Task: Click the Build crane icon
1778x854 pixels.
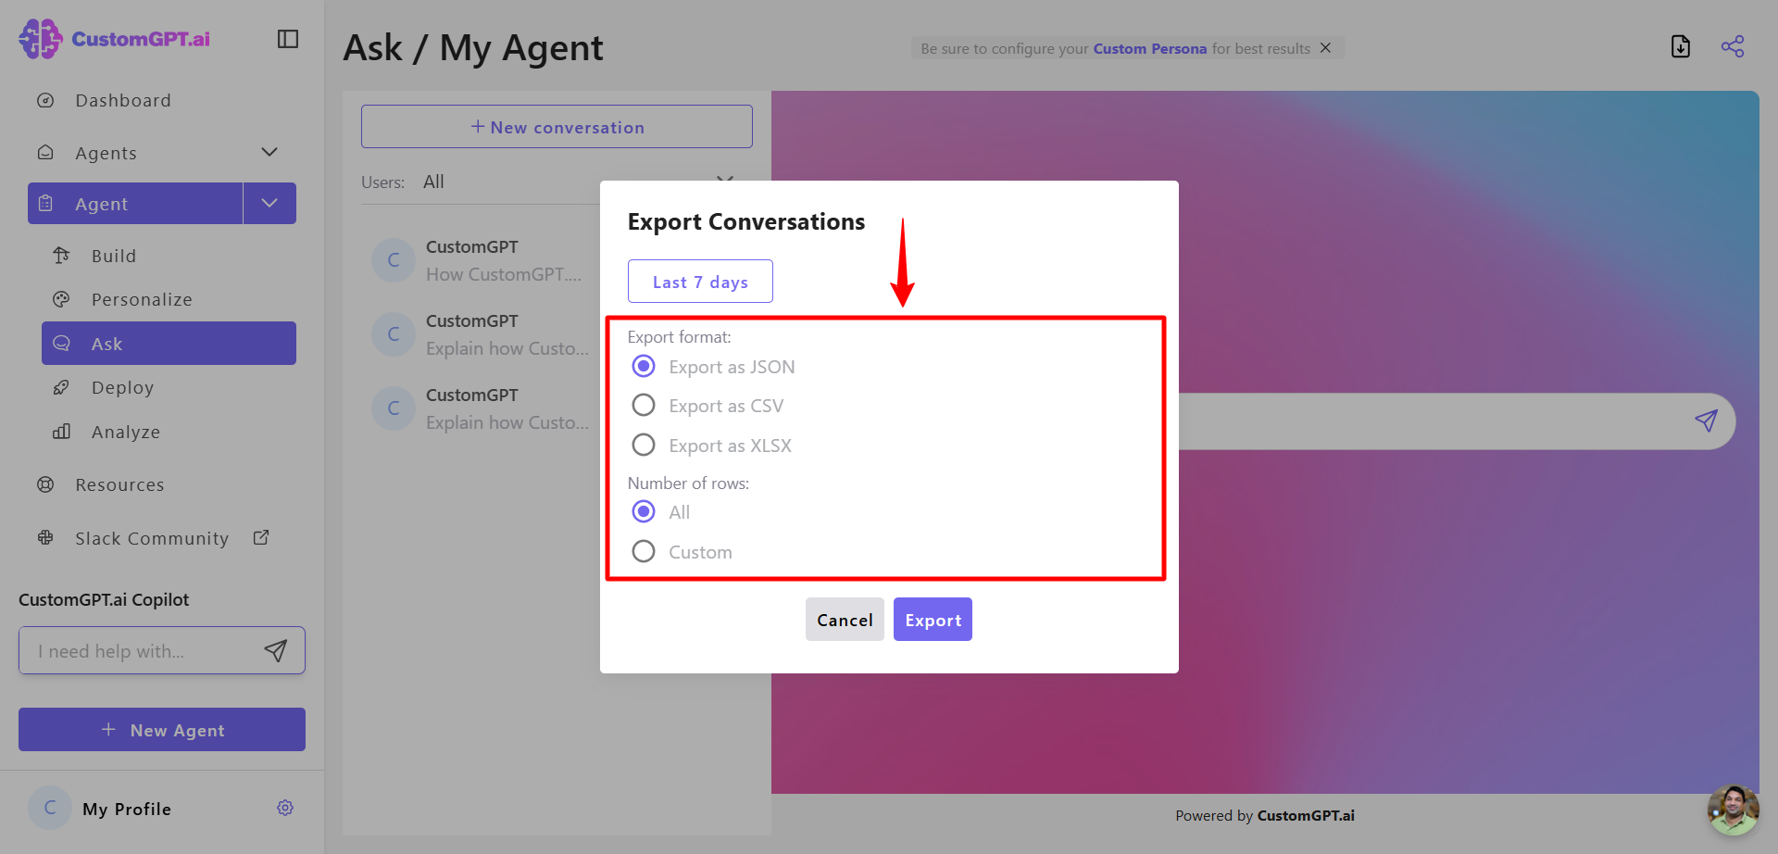Action: point(61,256)
